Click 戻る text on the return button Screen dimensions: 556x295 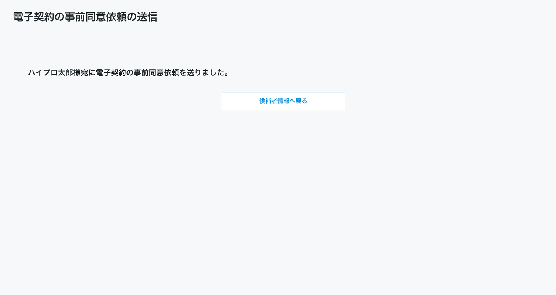pyautogui.click(x=301, y=101)
